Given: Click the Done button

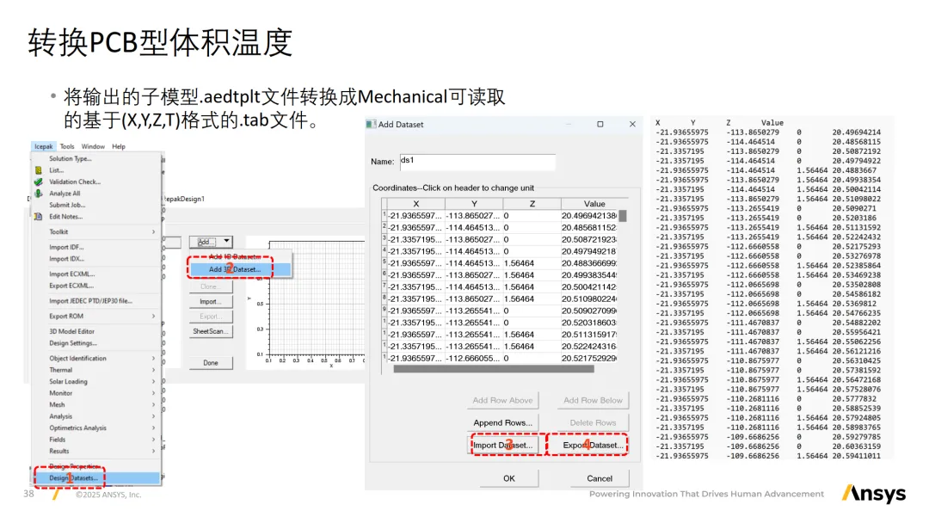Looking at the screenshot, I should click(x=211, y=362).
